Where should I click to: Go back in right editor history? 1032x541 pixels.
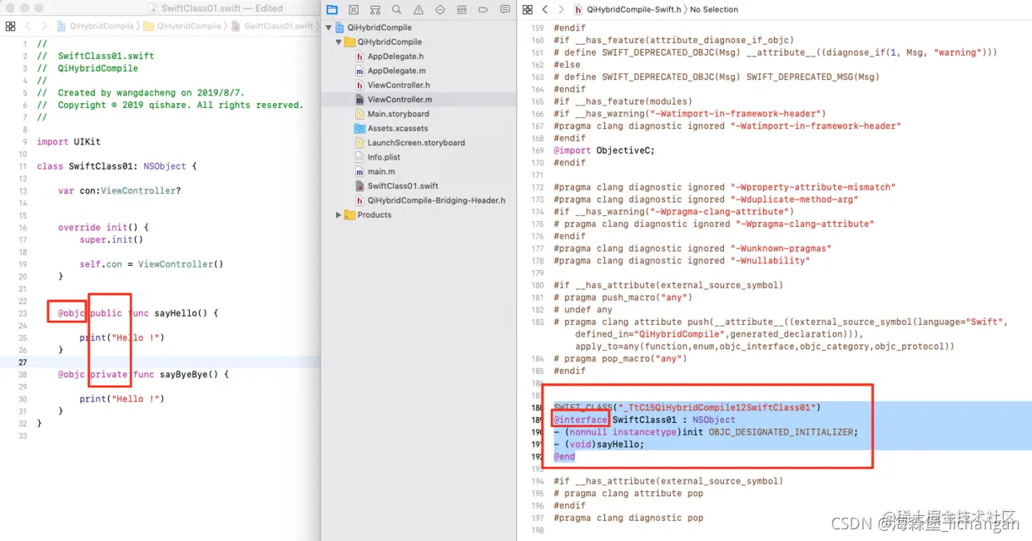click(x=545, y=10)
